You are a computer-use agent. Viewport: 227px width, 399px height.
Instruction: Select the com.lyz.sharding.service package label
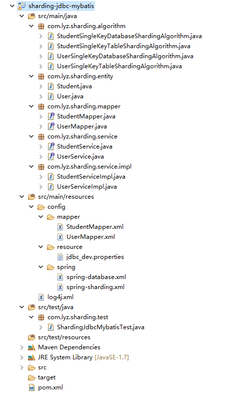pyautogui.click(x=82, y=137)
